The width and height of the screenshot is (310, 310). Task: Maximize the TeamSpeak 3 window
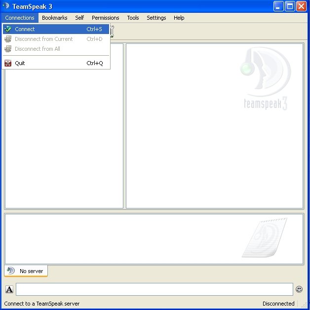click(290, 6)
